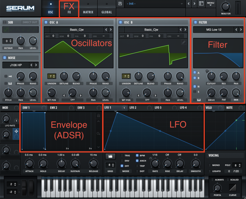246x199 pixels.
Task: Select previous OSC A wavetable arrow
Action: coord(106,30)
